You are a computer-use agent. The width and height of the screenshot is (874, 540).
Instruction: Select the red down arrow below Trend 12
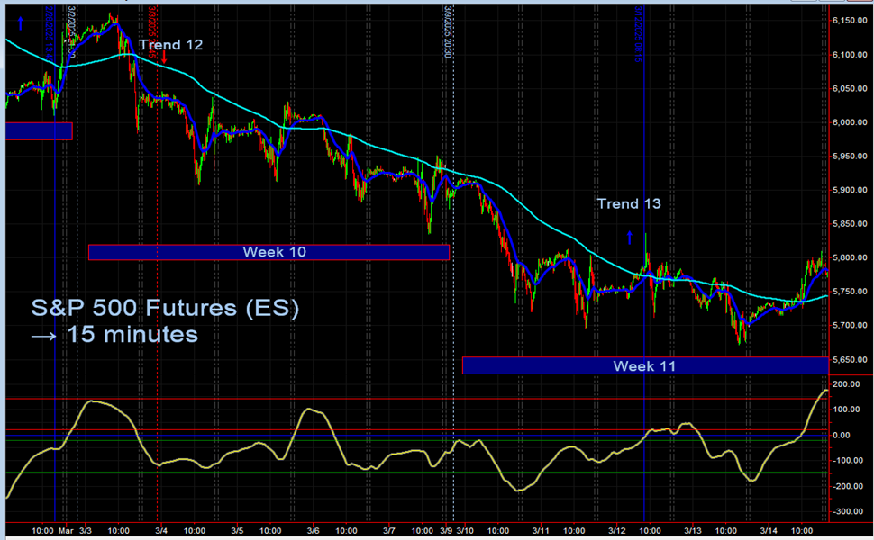(164, 56)
